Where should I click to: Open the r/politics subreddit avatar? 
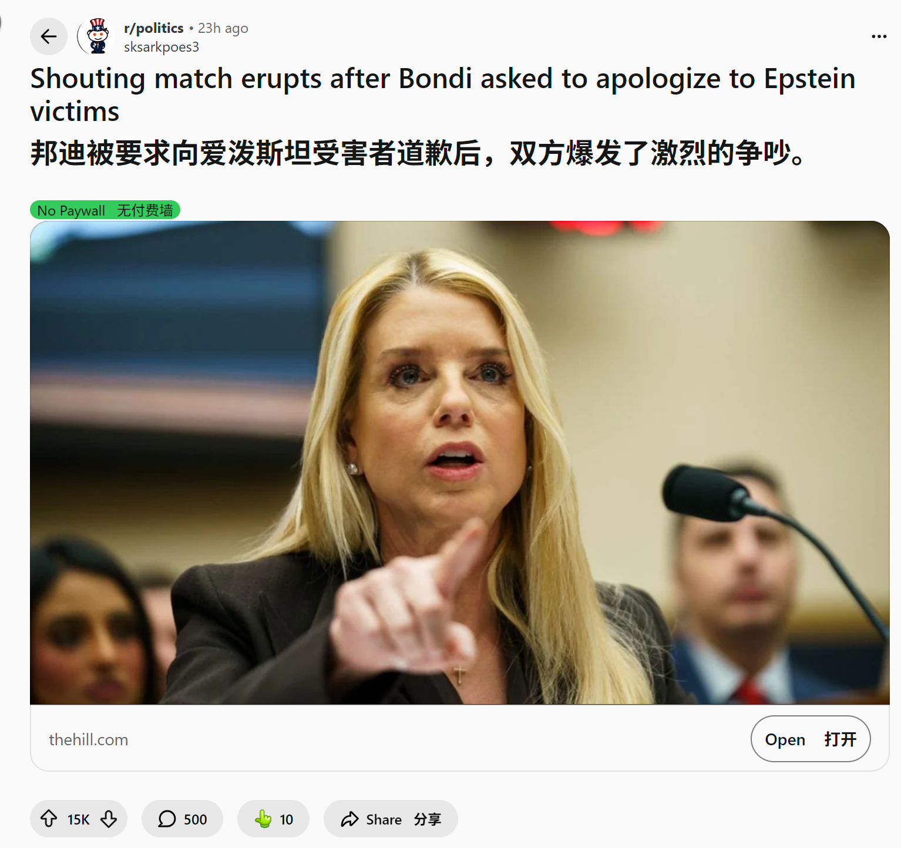(x=96, y=36)
